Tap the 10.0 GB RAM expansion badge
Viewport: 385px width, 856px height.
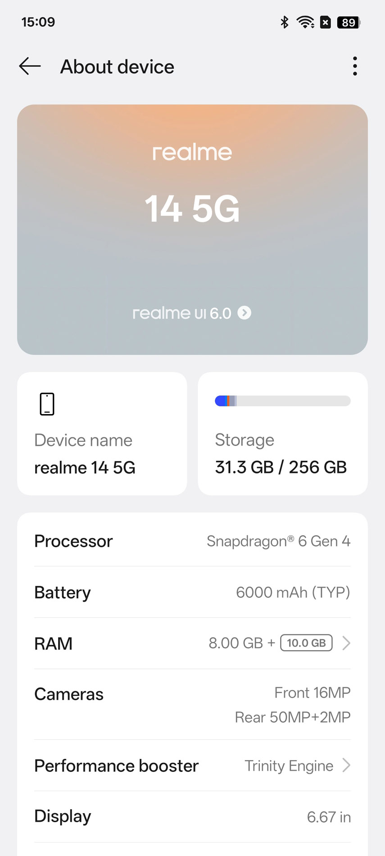[x=306, y=643]
